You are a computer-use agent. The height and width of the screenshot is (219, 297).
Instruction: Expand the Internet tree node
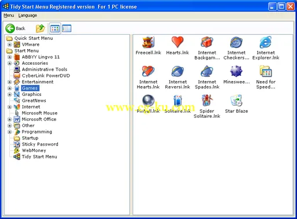[x=9, y=107]
